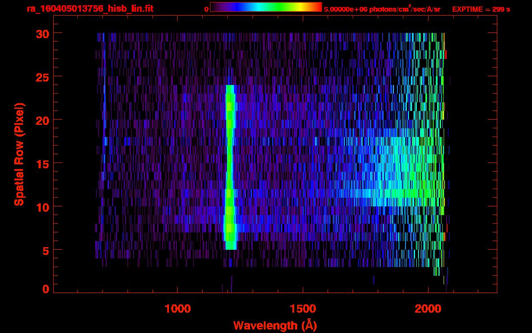Click the 5.00000e+06 photons/cm²/sec/A/sr label
Screen dimensions: 532x333
pyautogui.click(x=382, y=9)
